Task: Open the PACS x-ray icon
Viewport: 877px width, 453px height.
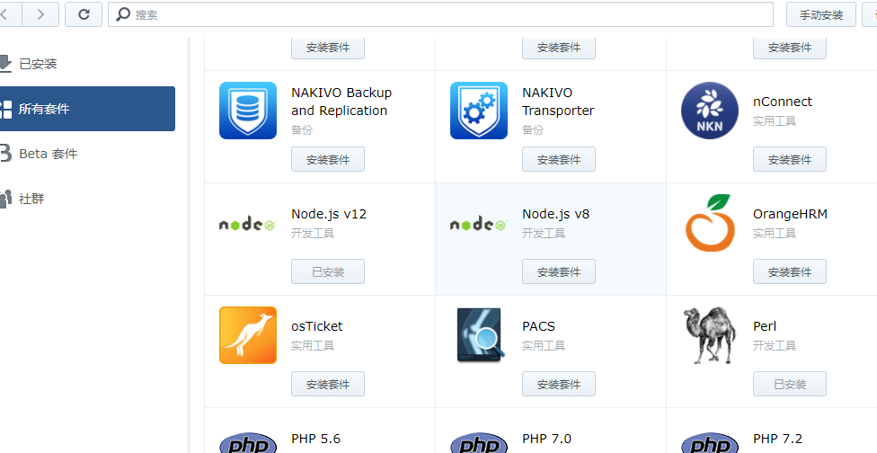Action: point(481,335)
